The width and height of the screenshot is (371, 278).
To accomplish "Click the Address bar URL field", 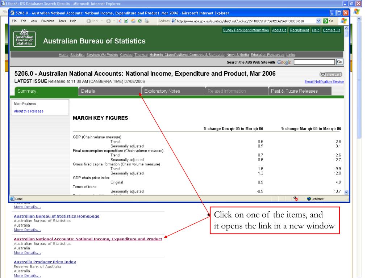I will pyautogui.click(x=246, y=21).
